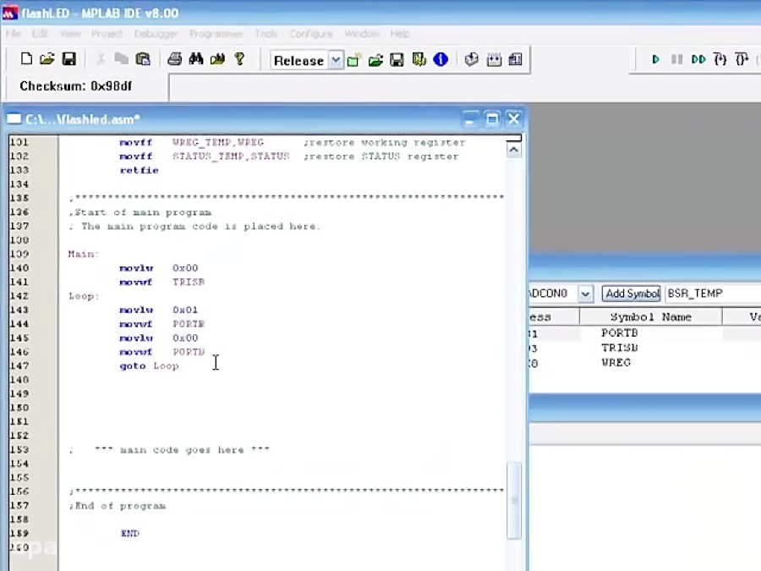This screenshot has width=761, height=571.
Task: Click the Print icon in the toolbar
Action: [x=174, y=59]
